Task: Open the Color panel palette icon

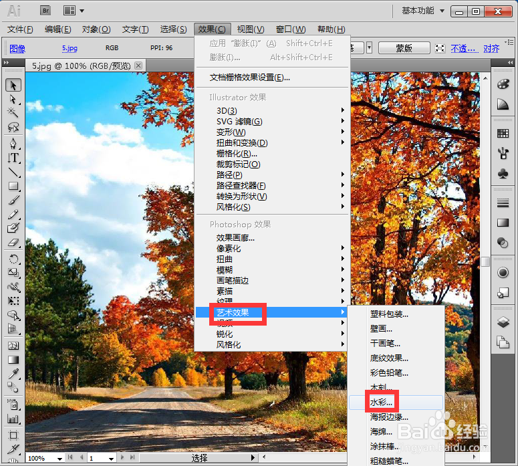Action: 503,84
